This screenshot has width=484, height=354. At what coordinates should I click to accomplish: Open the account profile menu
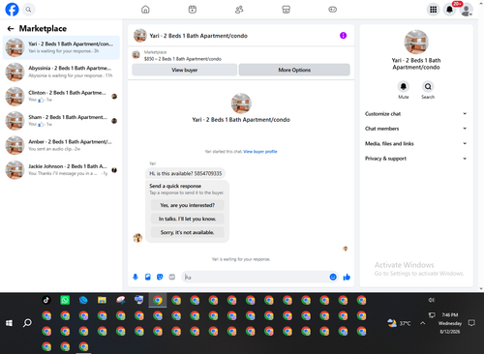(467, 10)
